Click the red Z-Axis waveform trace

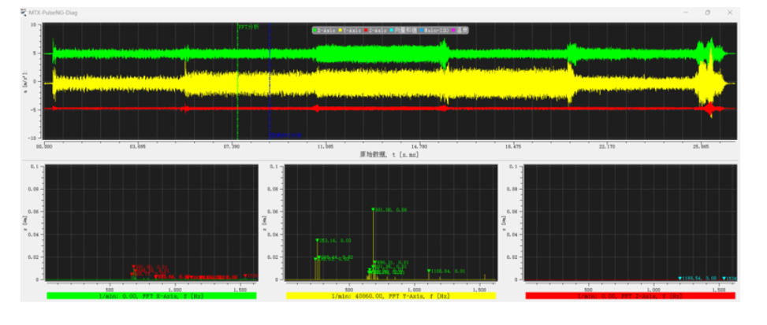(391, 109)
